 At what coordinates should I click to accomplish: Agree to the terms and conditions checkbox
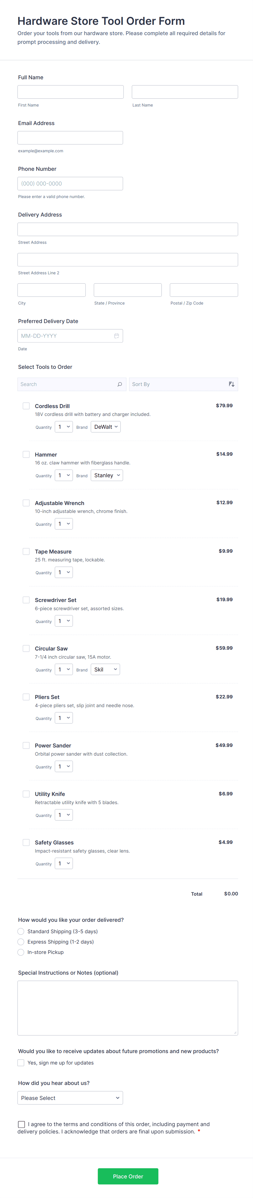(x=21, y=1124)
